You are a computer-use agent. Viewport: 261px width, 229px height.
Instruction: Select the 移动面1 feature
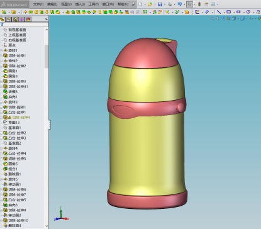tap(14, 184)
